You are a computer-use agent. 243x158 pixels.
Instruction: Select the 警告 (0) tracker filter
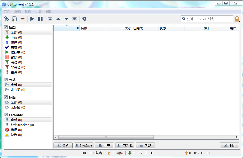point(28,135)
